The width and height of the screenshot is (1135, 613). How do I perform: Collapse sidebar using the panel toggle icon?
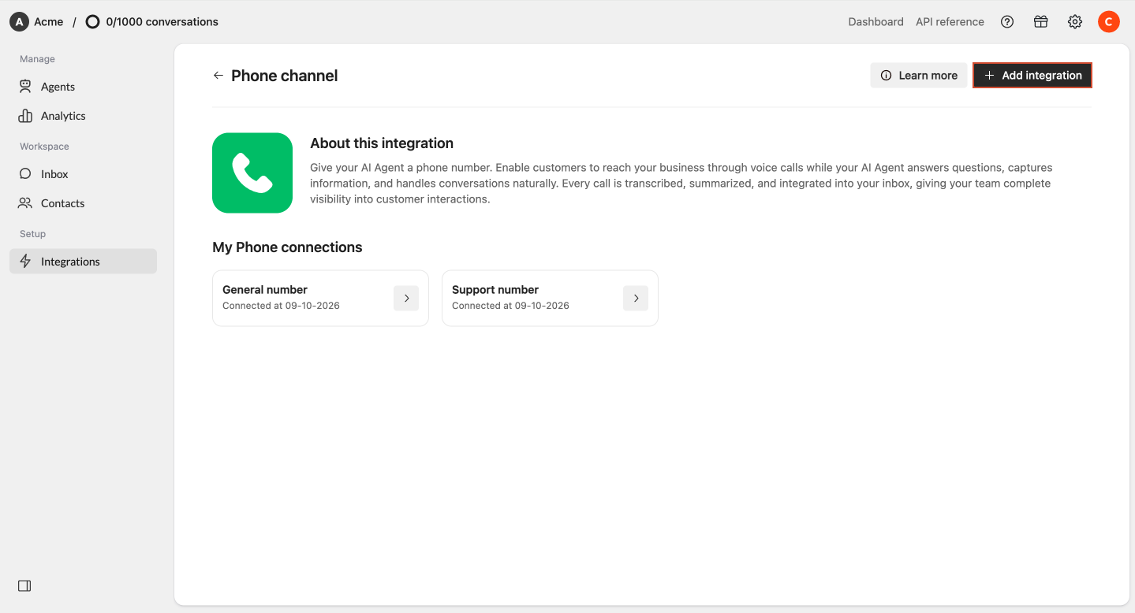[x=24, y=586]
